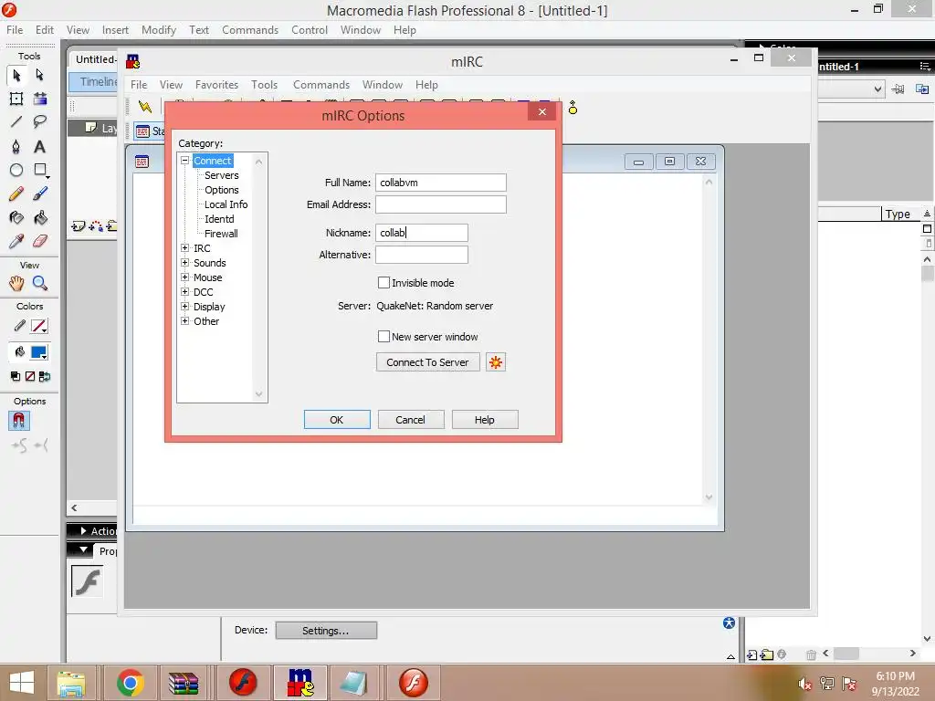Select the Oval tool

(x=16, y=171)
